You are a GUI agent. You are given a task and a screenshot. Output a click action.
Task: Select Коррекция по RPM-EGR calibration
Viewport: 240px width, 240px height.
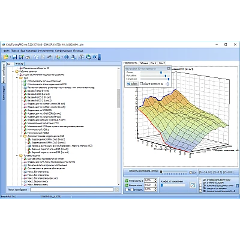[40, 110]
